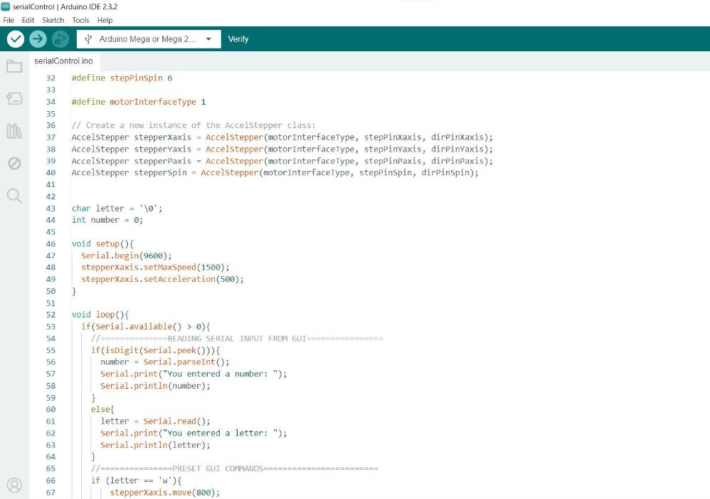This screenshot has width=710, height=499.
Task: Click 'Serial.println(number);' line
Action: pos(155,386)
